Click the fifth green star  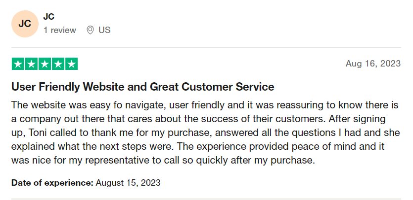pyautogui.click(x=71, y=64)
